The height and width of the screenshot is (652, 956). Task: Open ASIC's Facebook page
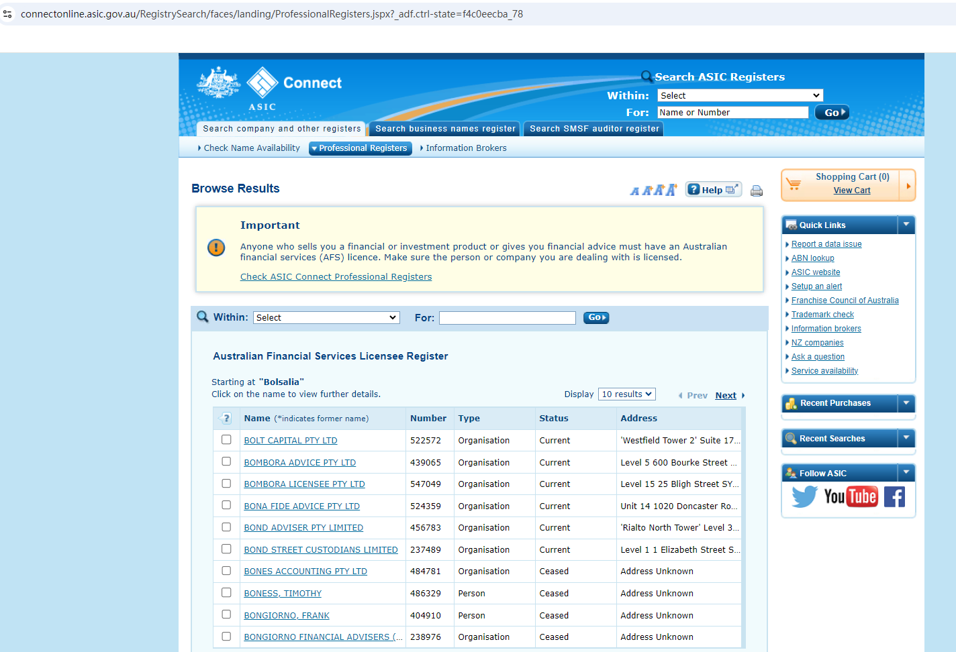click(894, 497)
